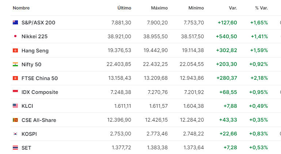
Task: Open the IDX Composite index
Action: point(40,92)
